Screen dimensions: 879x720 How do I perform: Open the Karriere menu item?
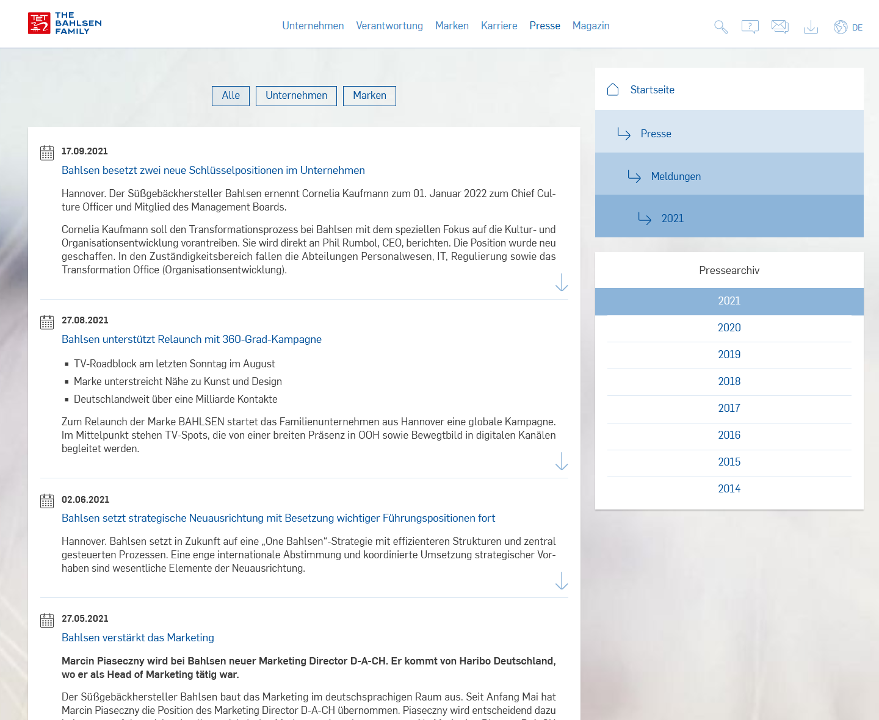click(499, 26)
